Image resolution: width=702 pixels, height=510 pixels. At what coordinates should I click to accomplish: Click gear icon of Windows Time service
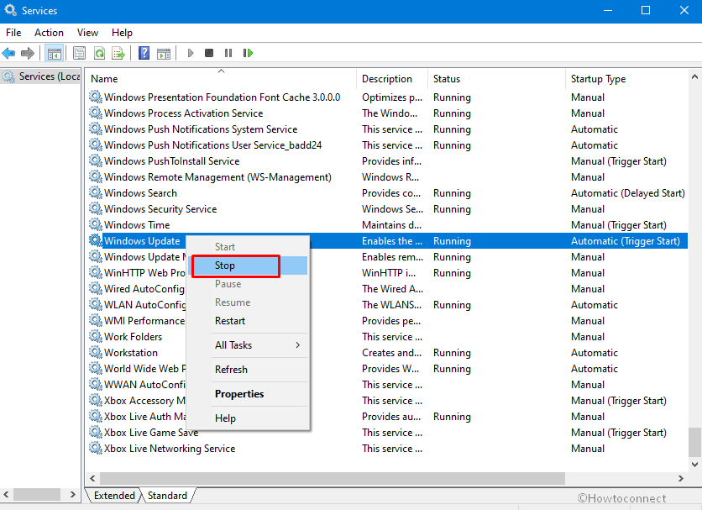[96, 224]
